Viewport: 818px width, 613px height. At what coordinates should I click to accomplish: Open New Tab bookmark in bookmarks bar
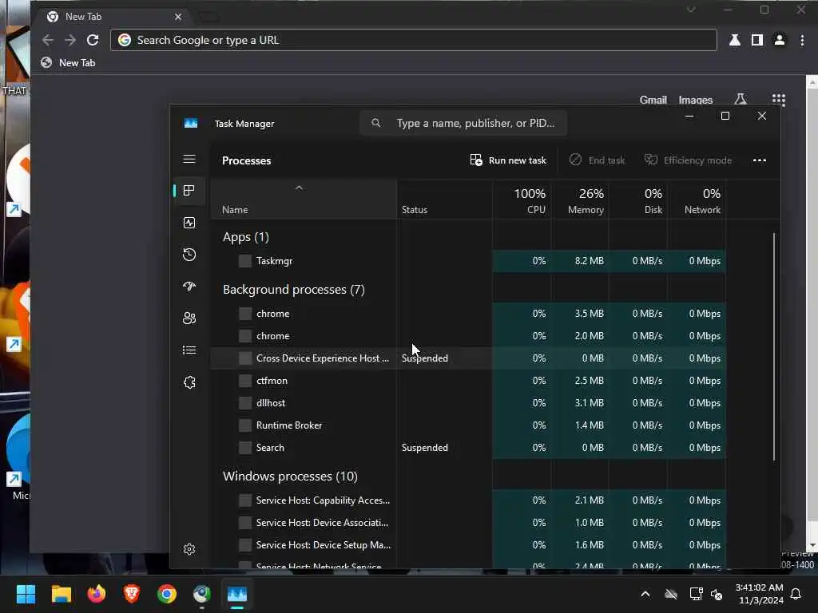tap(69, 62)
